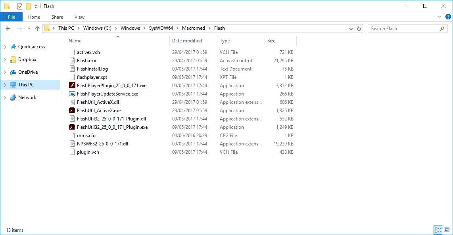Click the OneDrive cloud icon in sidebar
This screenshot has width=453, height=235.
click(x=13, y=72)
